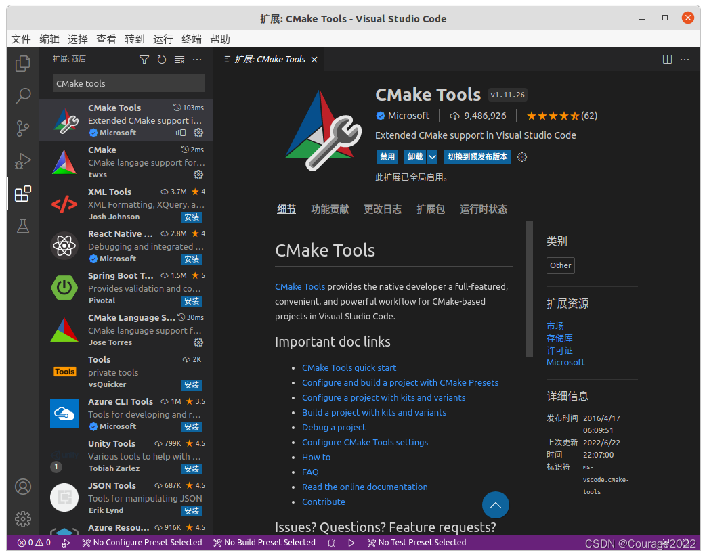Open the Explorer view in activity bar

tap(22, 64)
